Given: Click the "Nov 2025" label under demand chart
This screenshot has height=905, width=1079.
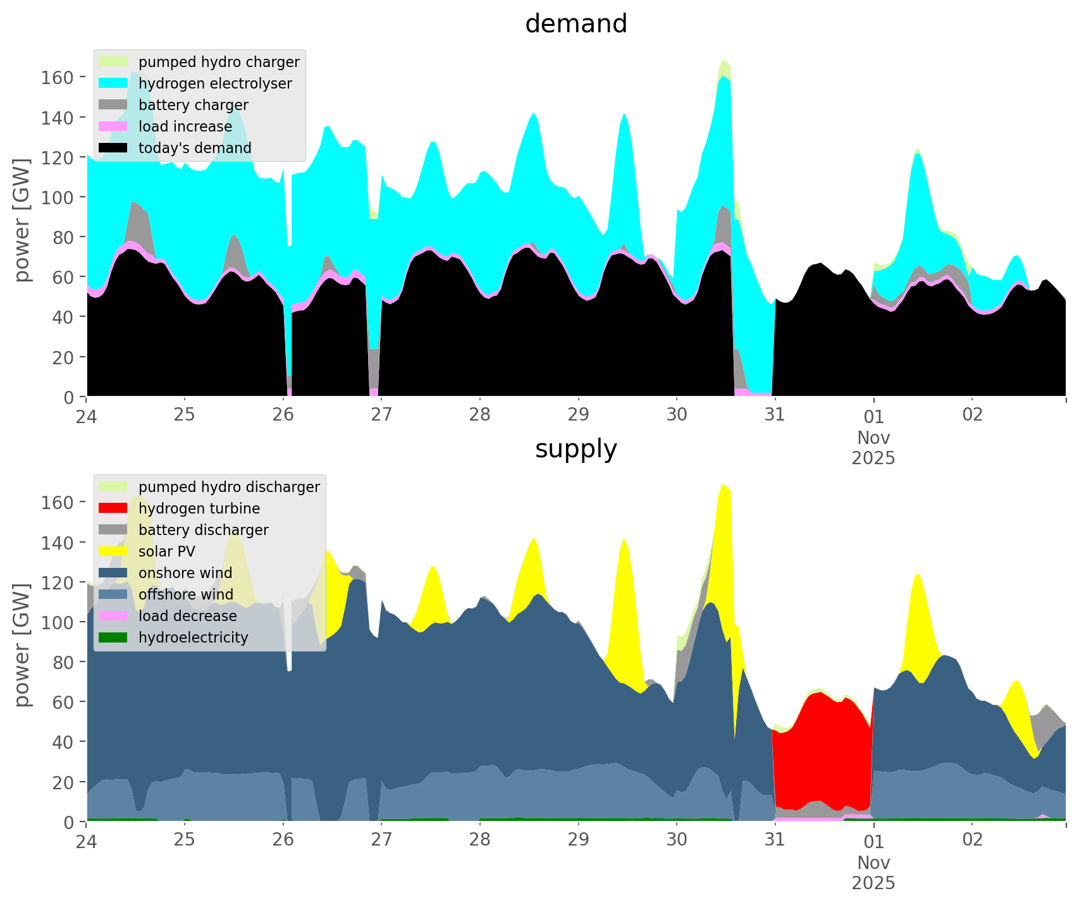Looking at the screenshot, I should [873, 447].
